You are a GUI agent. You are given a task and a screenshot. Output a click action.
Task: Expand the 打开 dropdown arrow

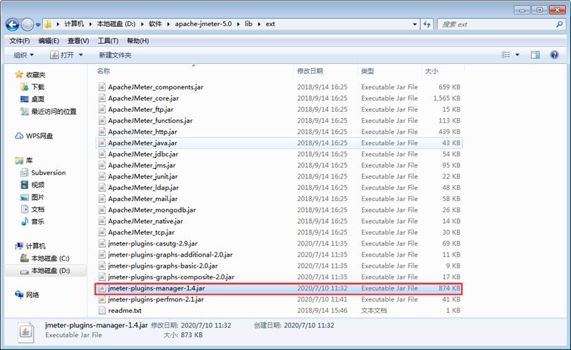(x=81, y=55)
